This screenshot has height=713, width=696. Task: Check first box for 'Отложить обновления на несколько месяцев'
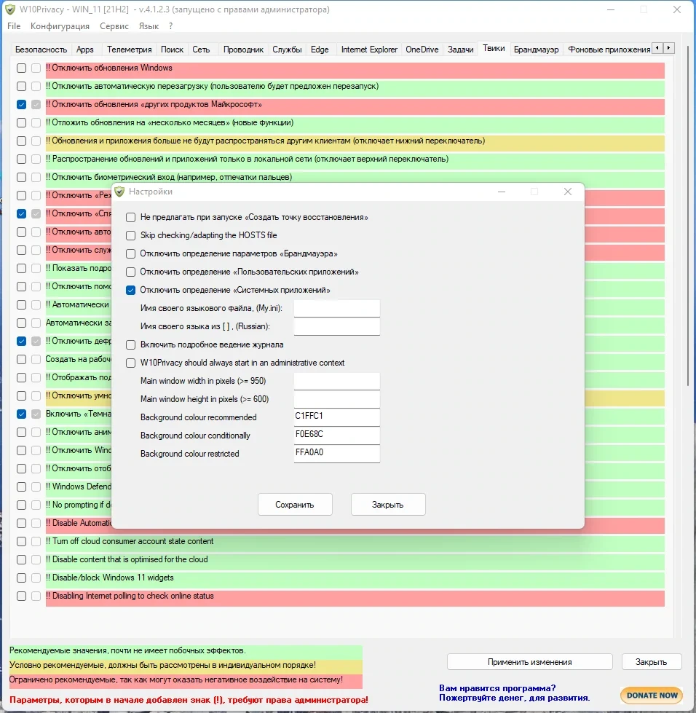point(21,123)
